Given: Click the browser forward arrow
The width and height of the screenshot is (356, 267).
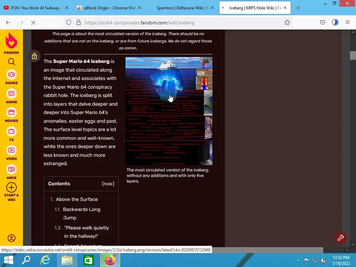Looking at the screenshot, I should click(21, 23).
